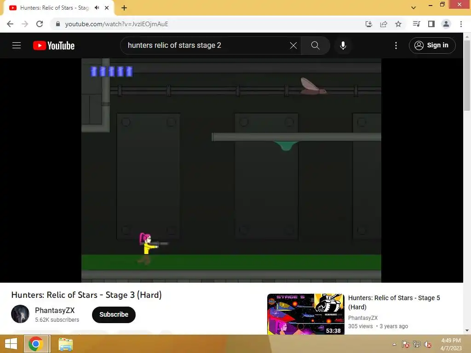Open the Chrome three-dot menu
Image resolution: width=471 pixels, height=353 pixels.
pos(461,24)
